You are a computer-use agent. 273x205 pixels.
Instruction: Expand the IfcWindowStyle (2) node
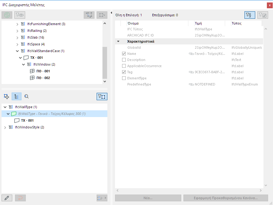point(5,127)
